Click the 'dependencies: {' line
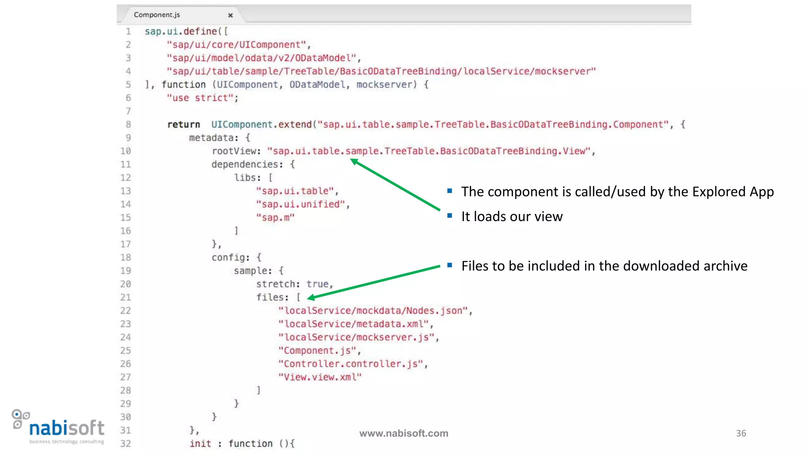 pyautogui.click(x=253, y=164)
